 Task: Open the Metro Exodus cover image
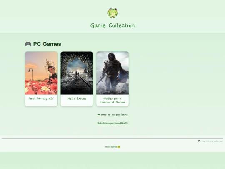(x=77, y=73)
